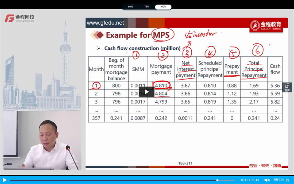
Task: Click the slide page number '188-311'
Action: (185, 163)
